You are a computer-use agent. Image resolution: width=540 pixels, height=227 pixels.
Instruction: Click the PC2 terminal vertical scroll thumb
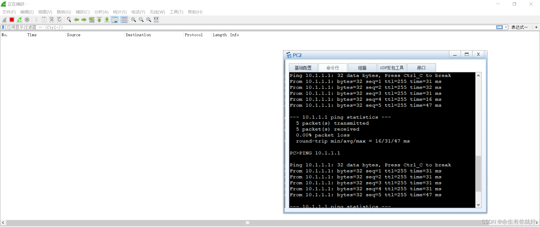[478, 173]
